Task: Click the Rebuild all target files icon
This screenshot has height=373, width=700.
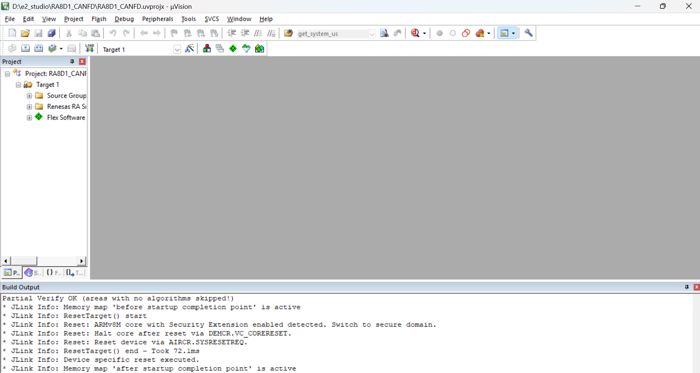Action: (38, 48)
